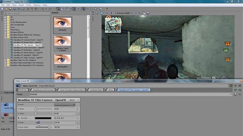Expand the Sony folder in plug-in tree

coord(5,27)
